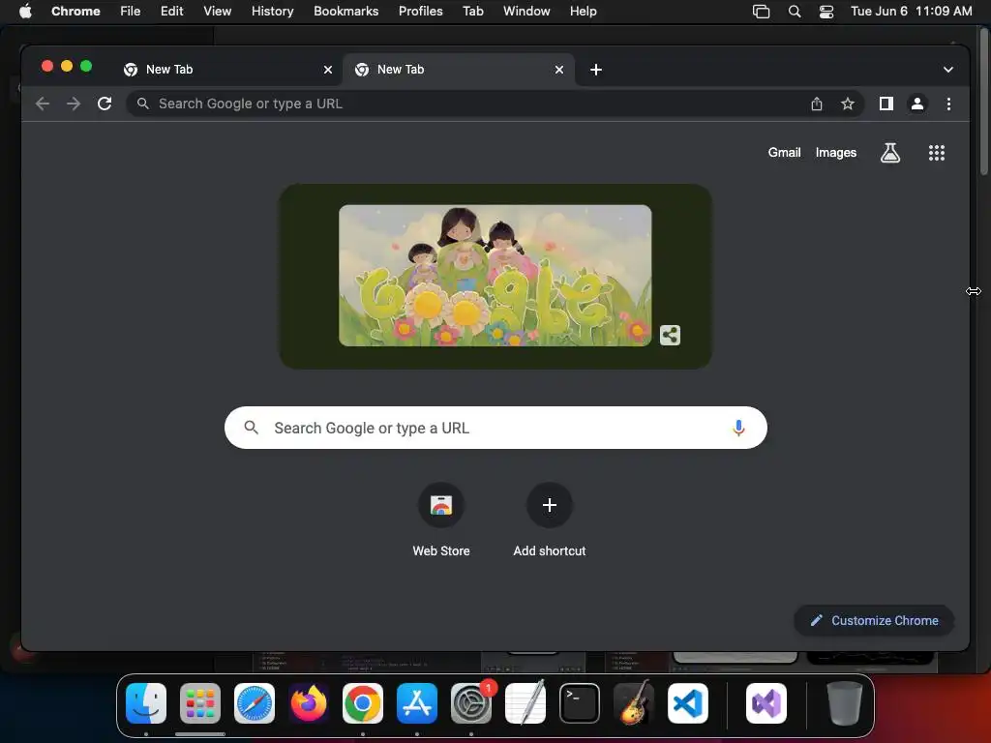Launch Terminal from the Dock

coord(580,703)
